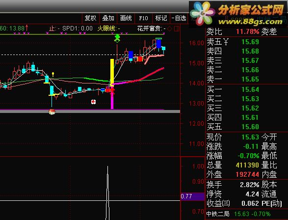
Task: Click the yellow lightbulb info marker
Action: point(53,74)
